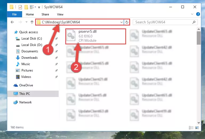Open Documents in navigation pane
Image resolution: width=205 pixels, height=139 pixels.
(x=30, y=51)
